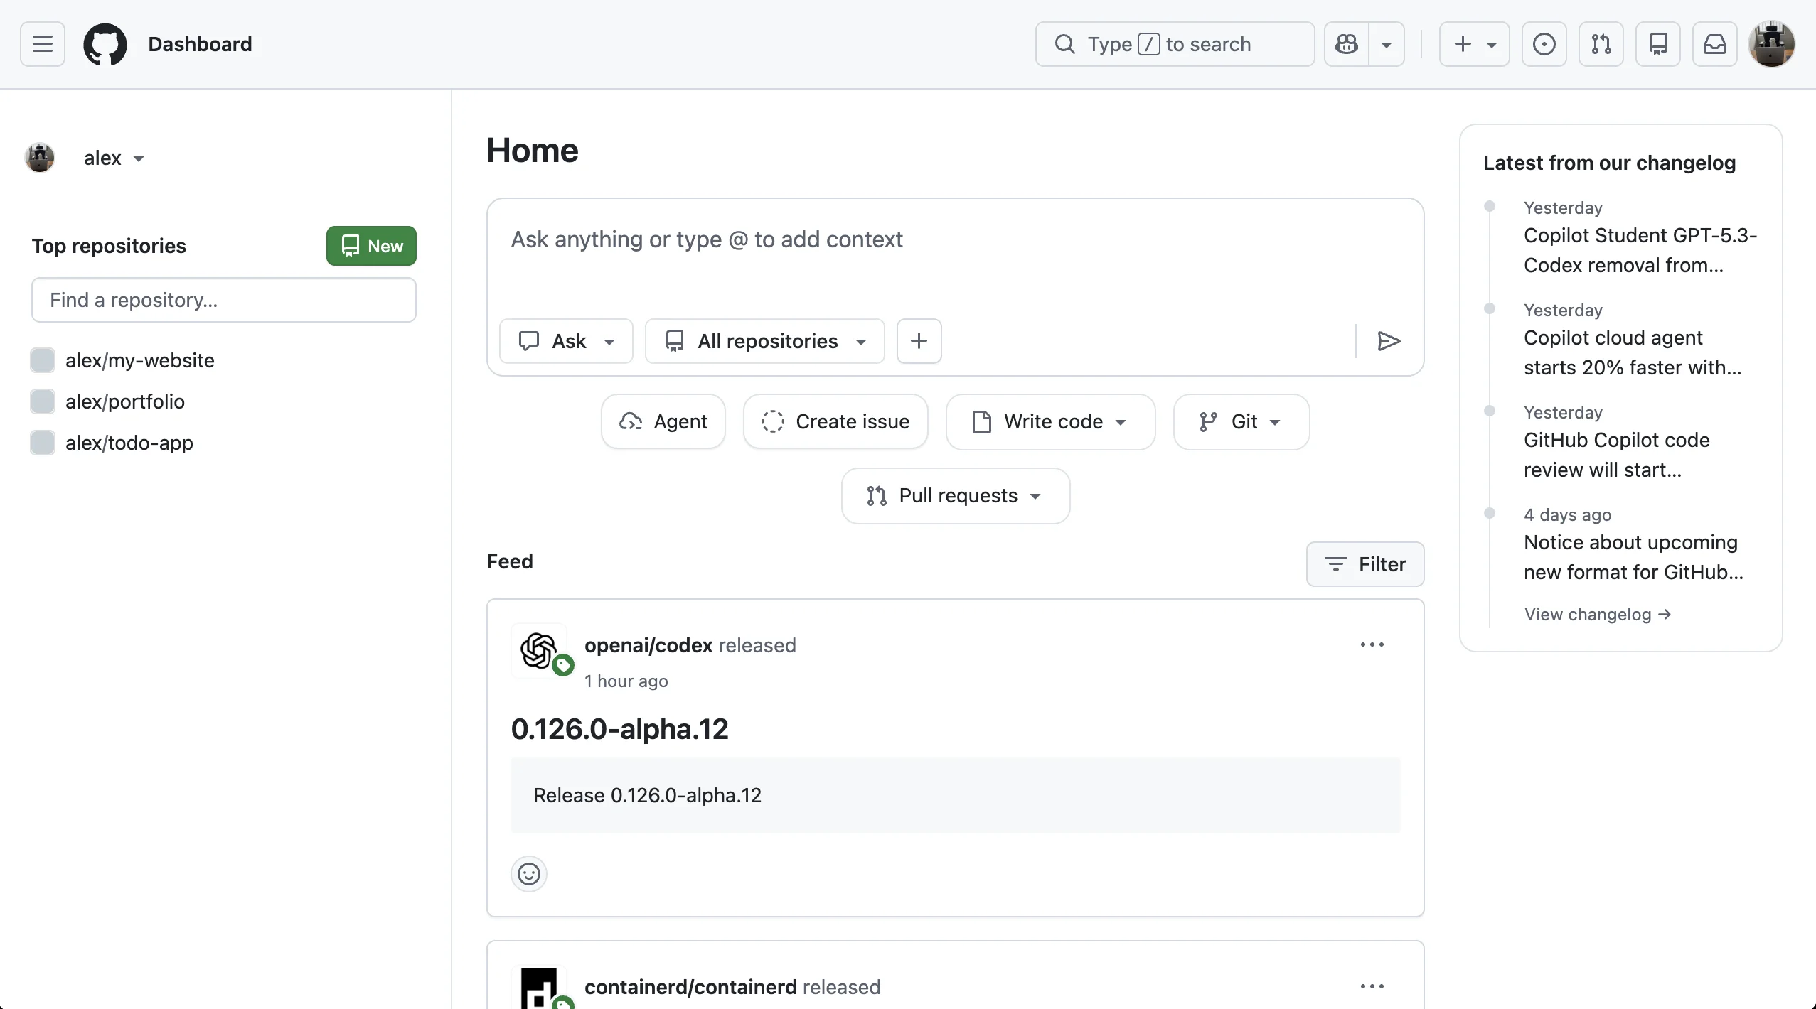This screenshot has height=1009, width=1816.
Task: Open the Create new plus menu
Action: 1475,44
